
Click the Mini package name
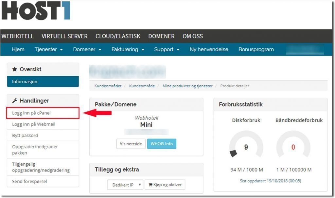click(146, 124)
